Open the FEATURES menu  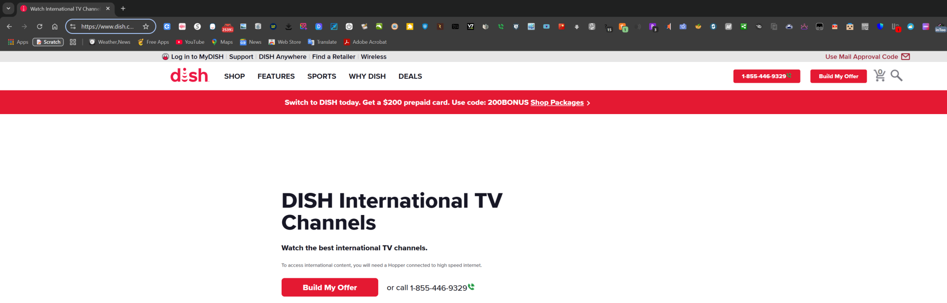tap(276, 76)
